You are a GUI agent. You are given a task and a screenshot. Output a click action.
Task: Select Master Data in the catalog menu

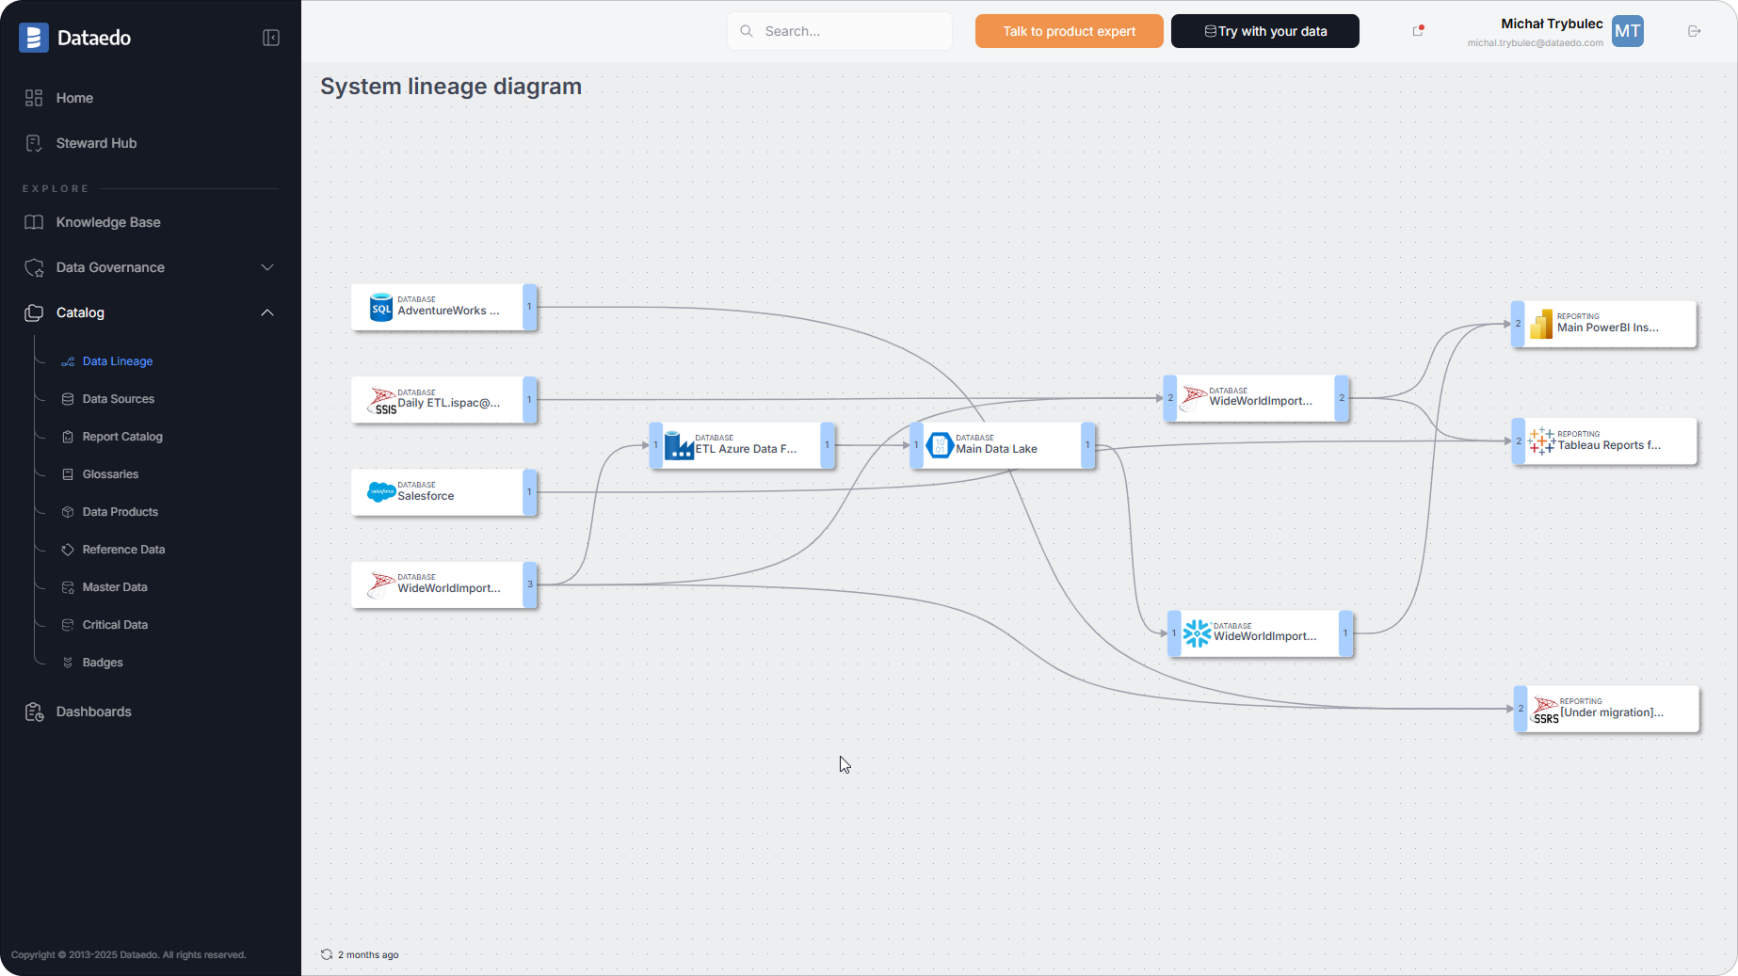tap(115, 586)
